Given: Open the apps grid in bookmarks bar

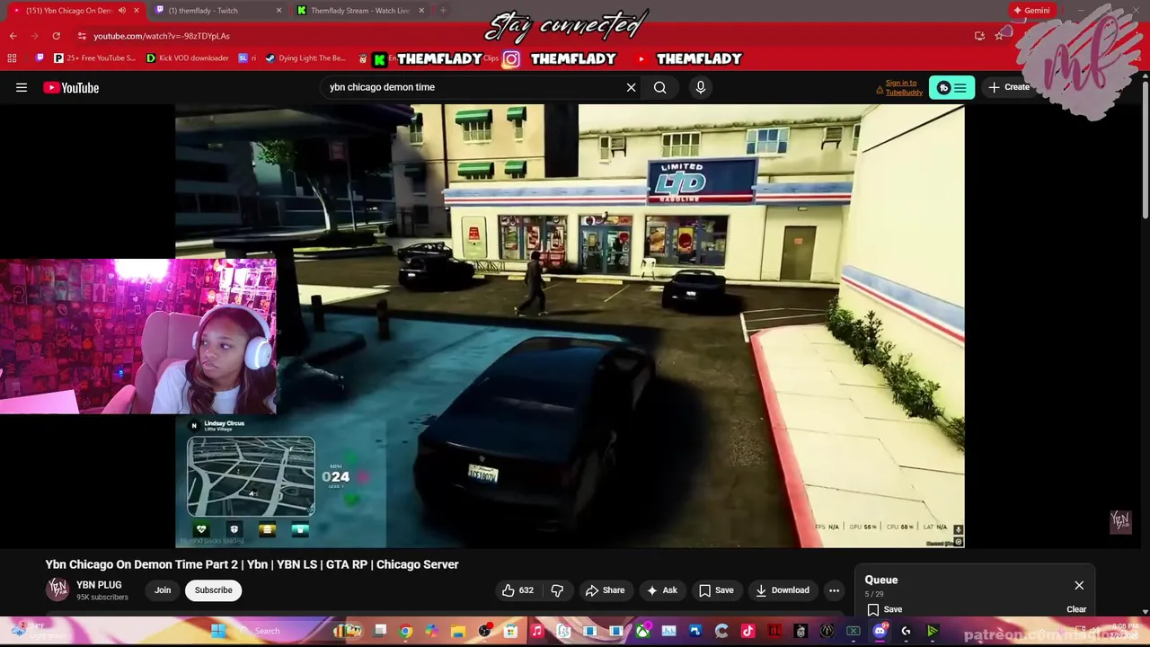Looking at the screenshot, I should (12, 58).
